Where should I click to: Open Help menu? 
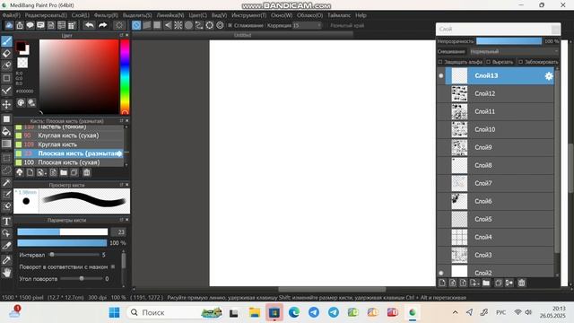(x=361, y=15)
